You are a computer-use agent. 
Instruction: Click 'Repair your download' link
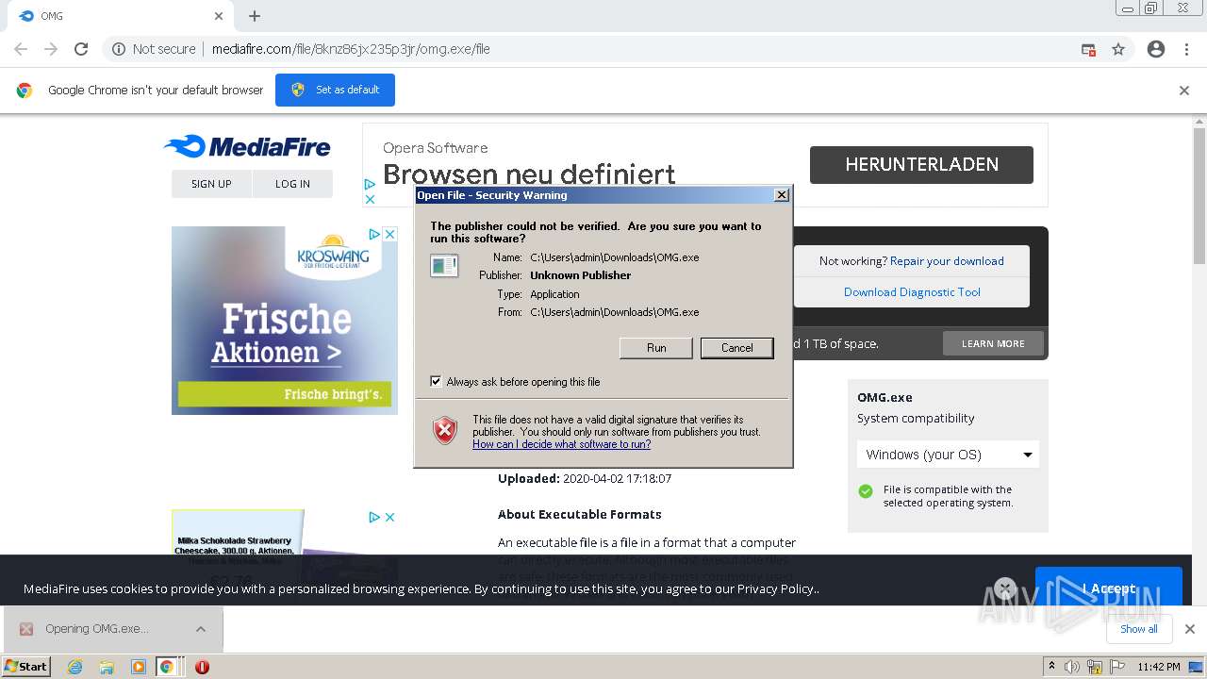pyautogui.click(x=947, y=261)
